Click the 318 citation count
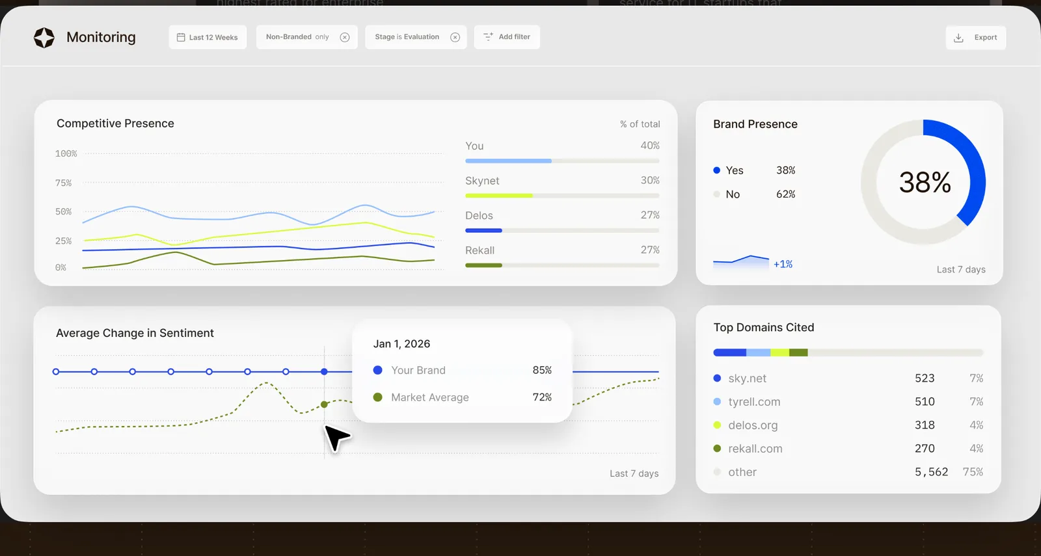This screenshot has height=556, width=1041. coord(925,425)
